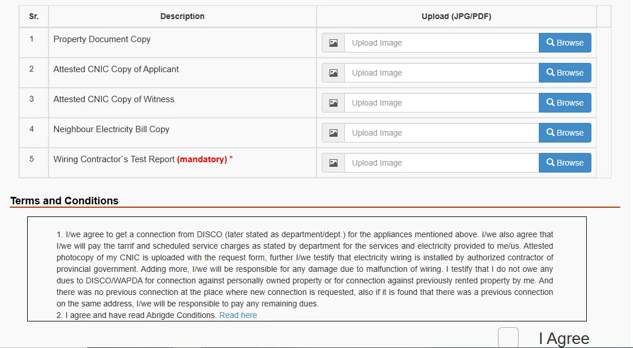
Task: Browse file for Property Document Copy
Action: tap(565, 43)
